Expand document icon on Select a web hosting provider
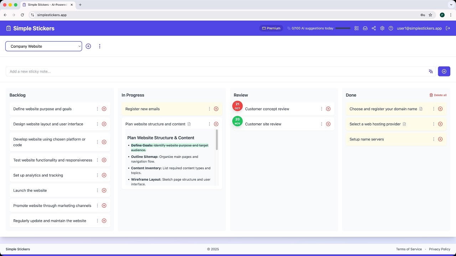The image size is (456, 256). [404, 124]
